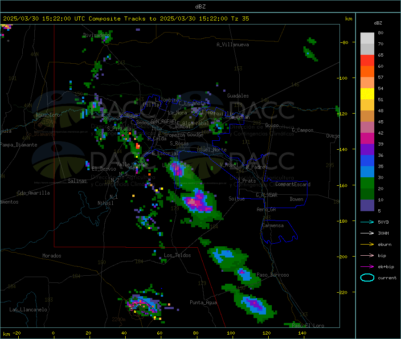The image size is (401, 339).
Task: Click the G_Campos location label
Action: coord(303,130)
